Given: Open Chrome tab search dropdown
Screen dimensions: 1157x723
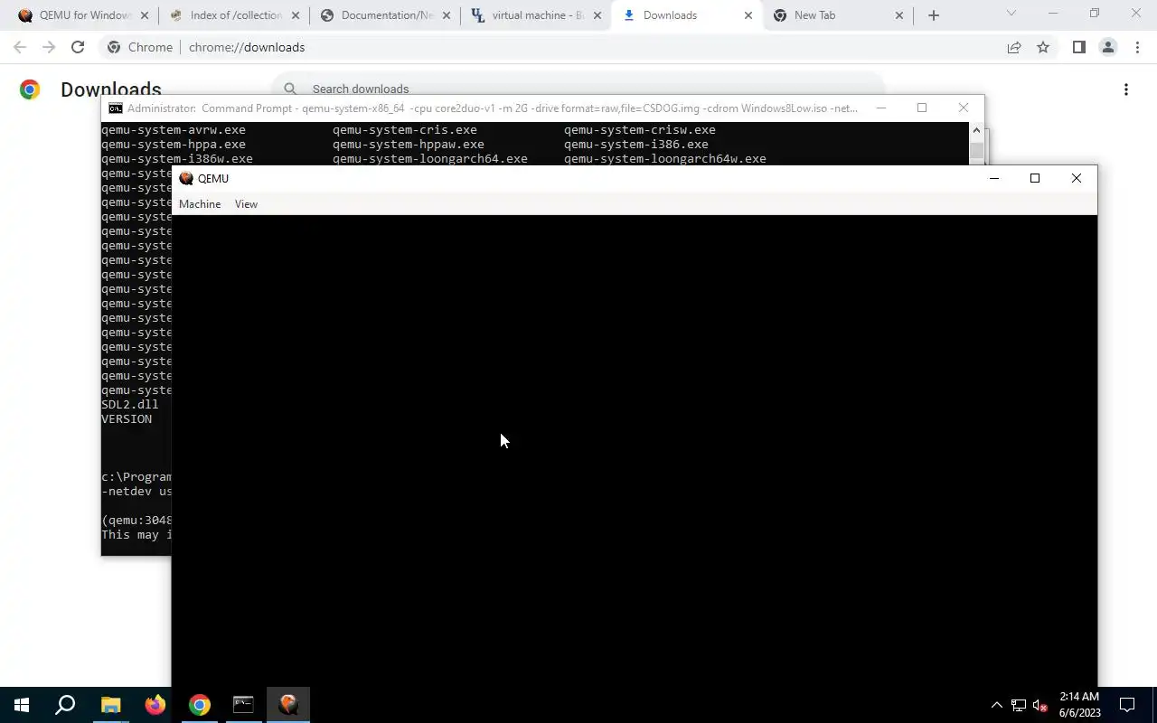Looking at the screenshot, I should (x=1011, y=14).
